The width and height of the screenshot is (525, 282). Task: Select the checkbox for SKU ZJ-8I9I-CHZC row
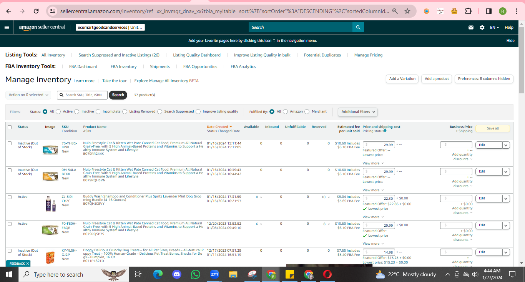click(10, 197)
